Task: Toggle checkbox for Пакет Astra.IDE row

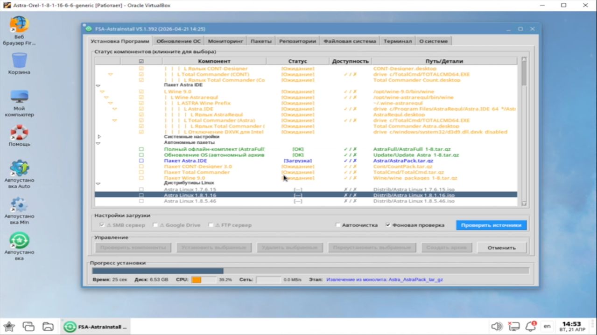Action: (141, 161)
